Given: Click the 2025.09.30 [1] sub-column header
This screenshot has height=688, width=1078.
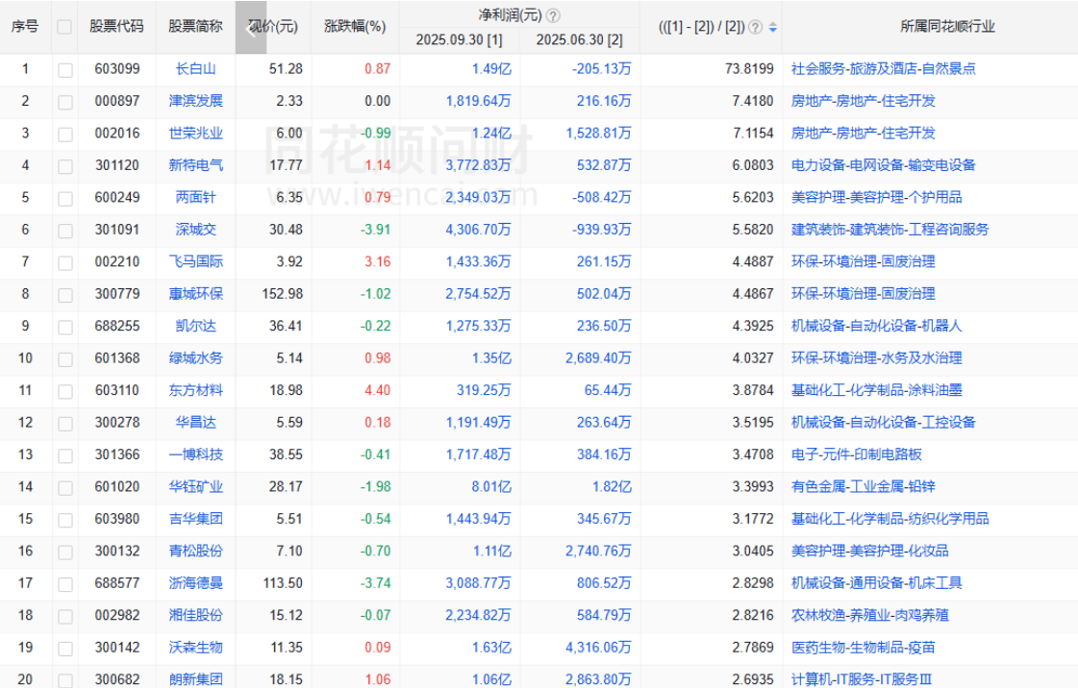Looking at the screenshot, I should pos(459,40).
